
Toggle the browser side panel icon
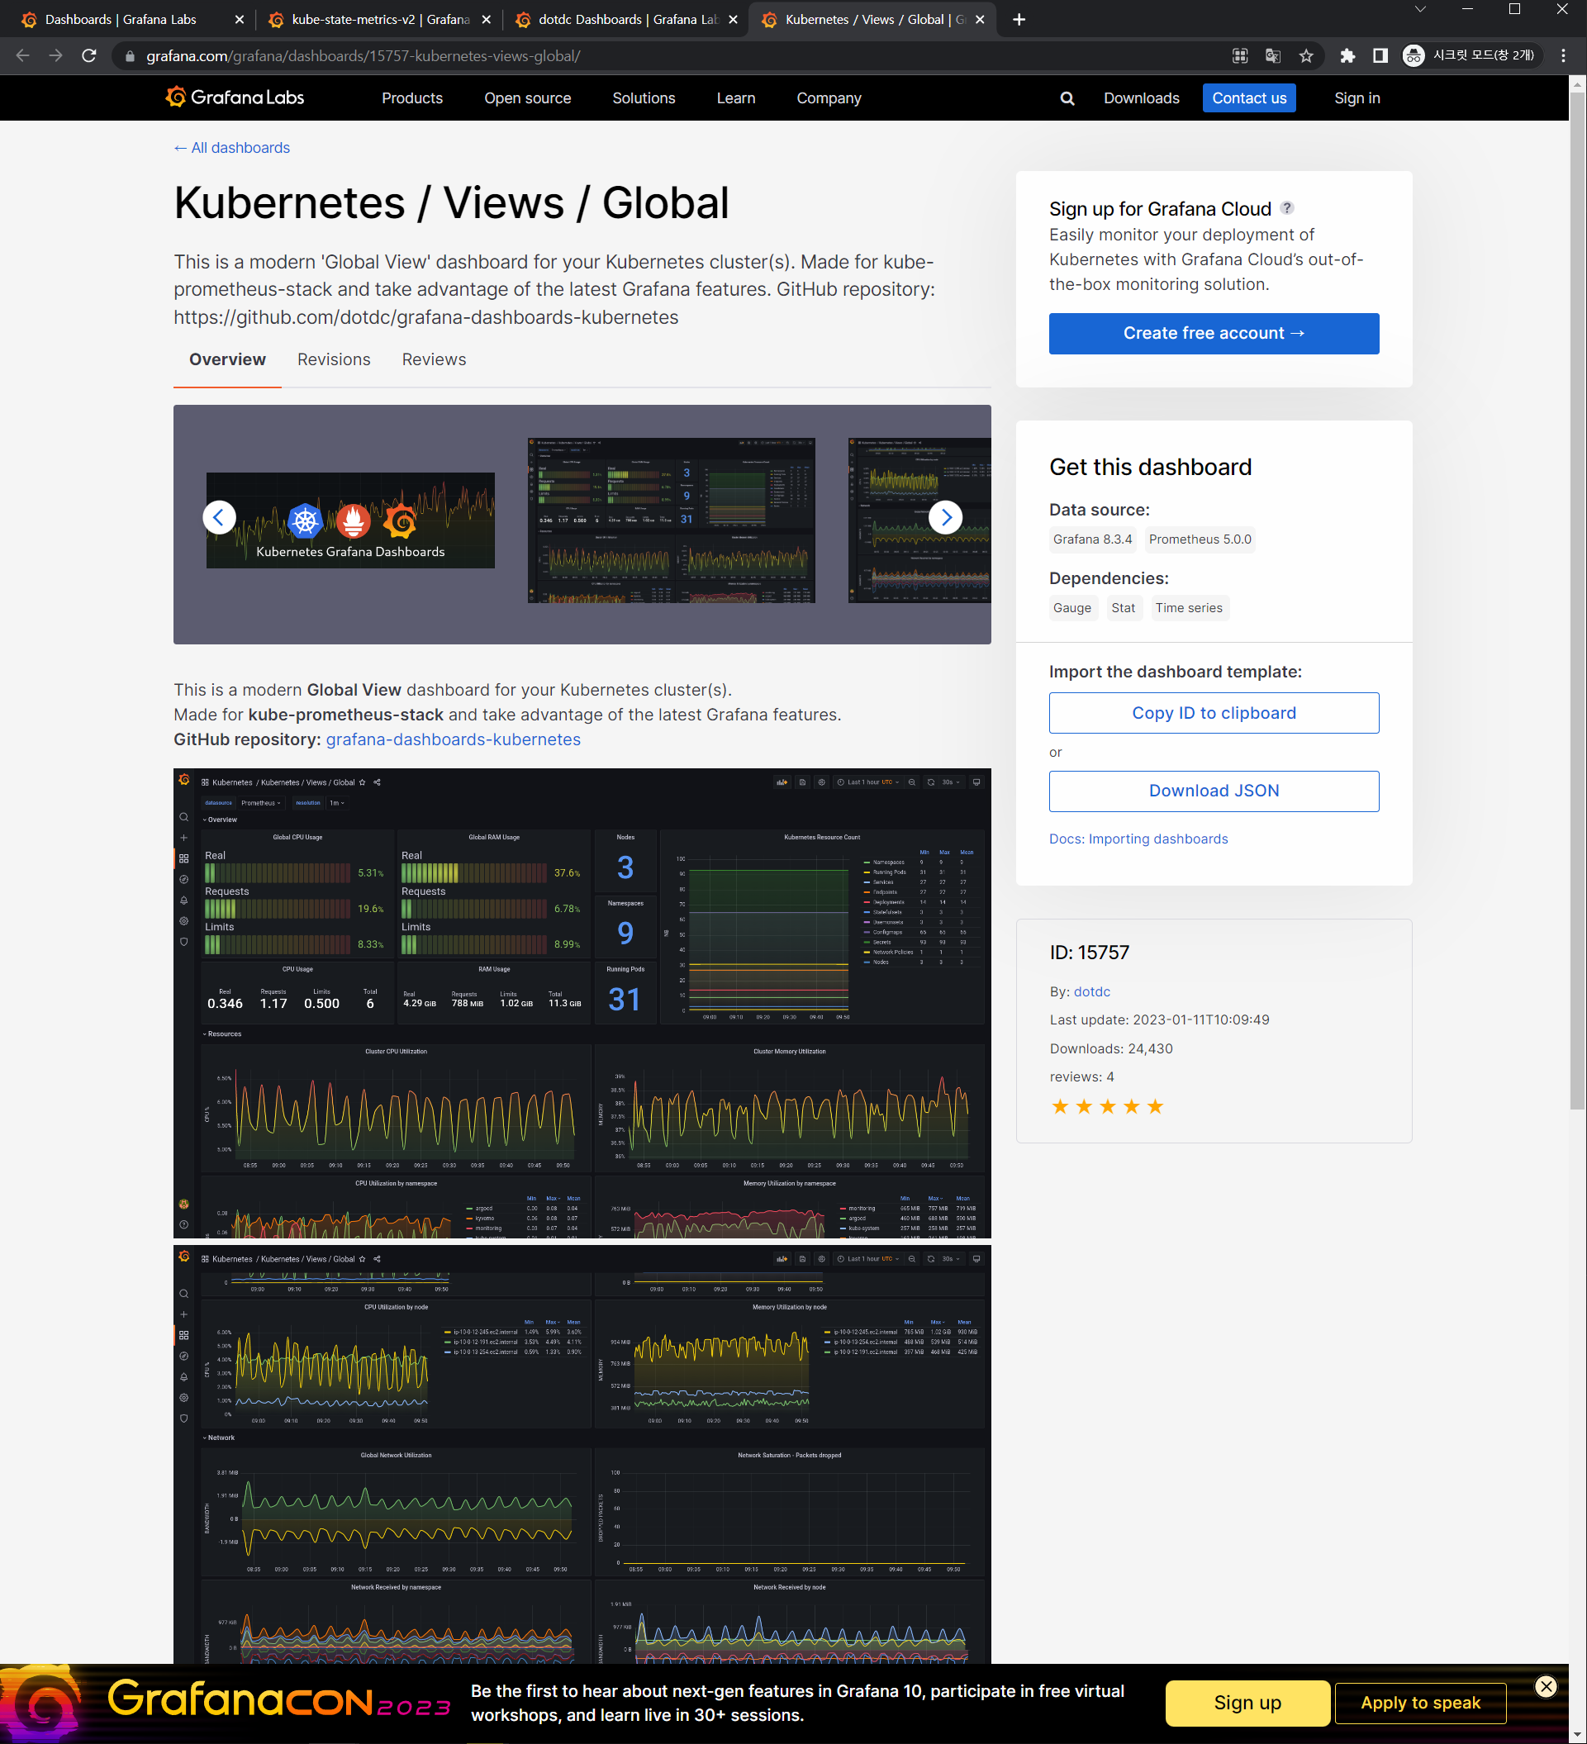1380,56
